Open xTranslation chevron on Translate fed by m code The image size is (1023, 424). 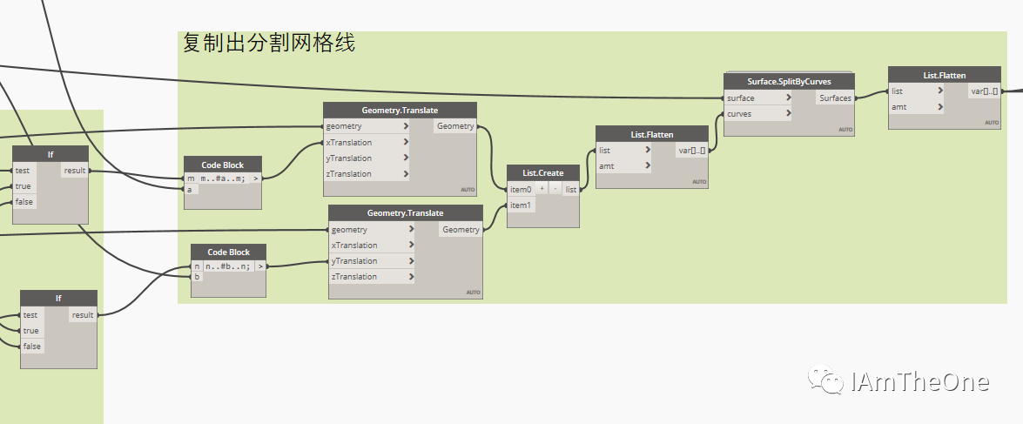(x=406, y=142)
